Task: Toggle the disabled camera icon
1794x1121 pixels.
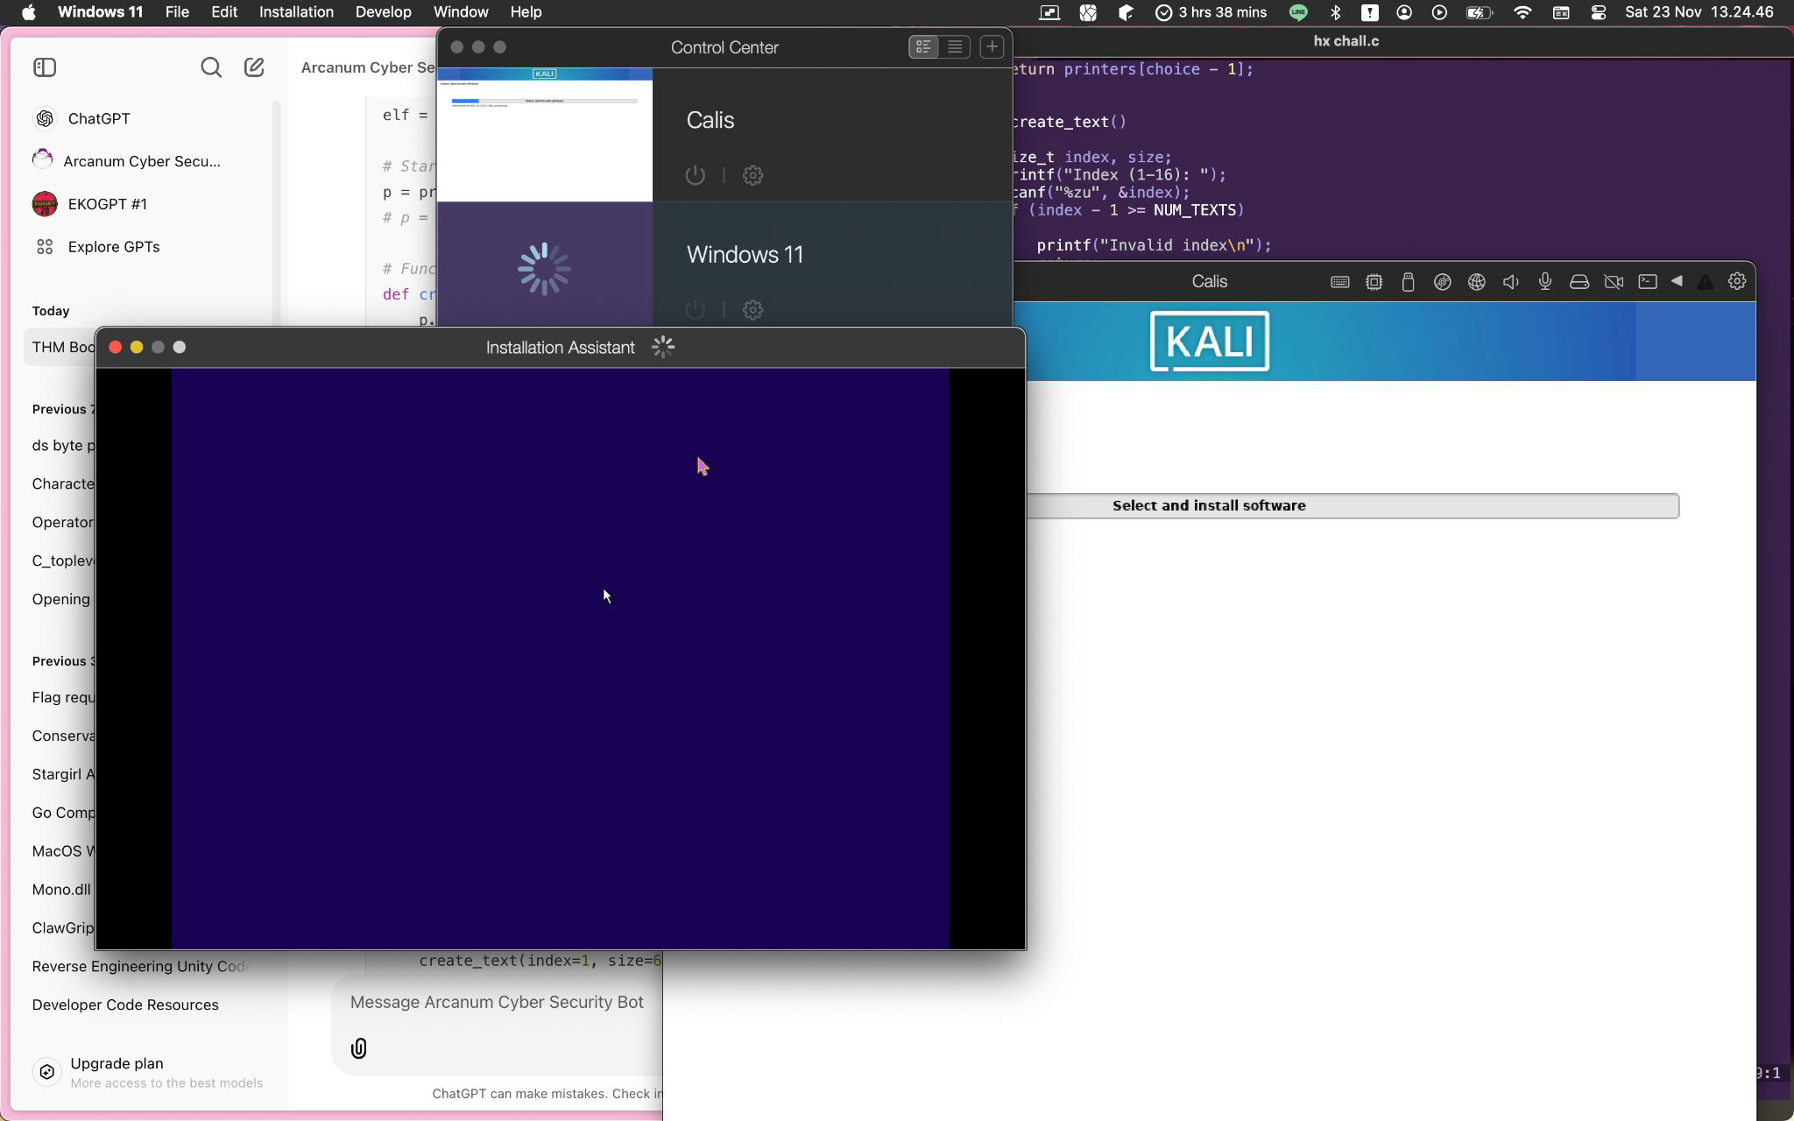Action: pyautogui.click(x=1614, y=282)
